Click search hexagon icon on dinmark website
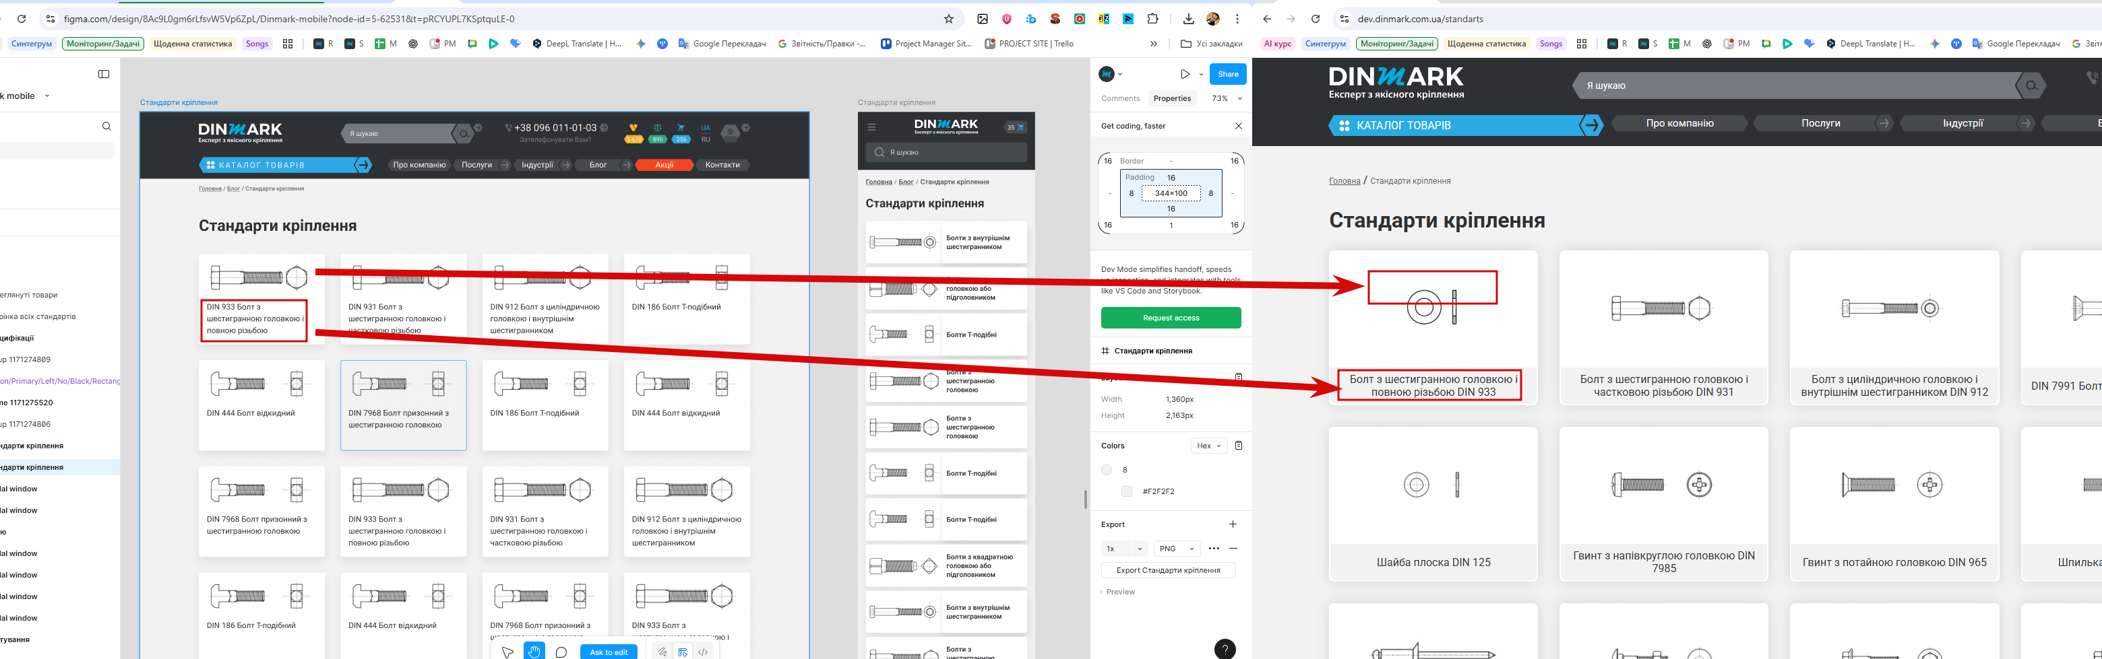The height and width of the screenshot is (659, 2102). pos(2031,85)
